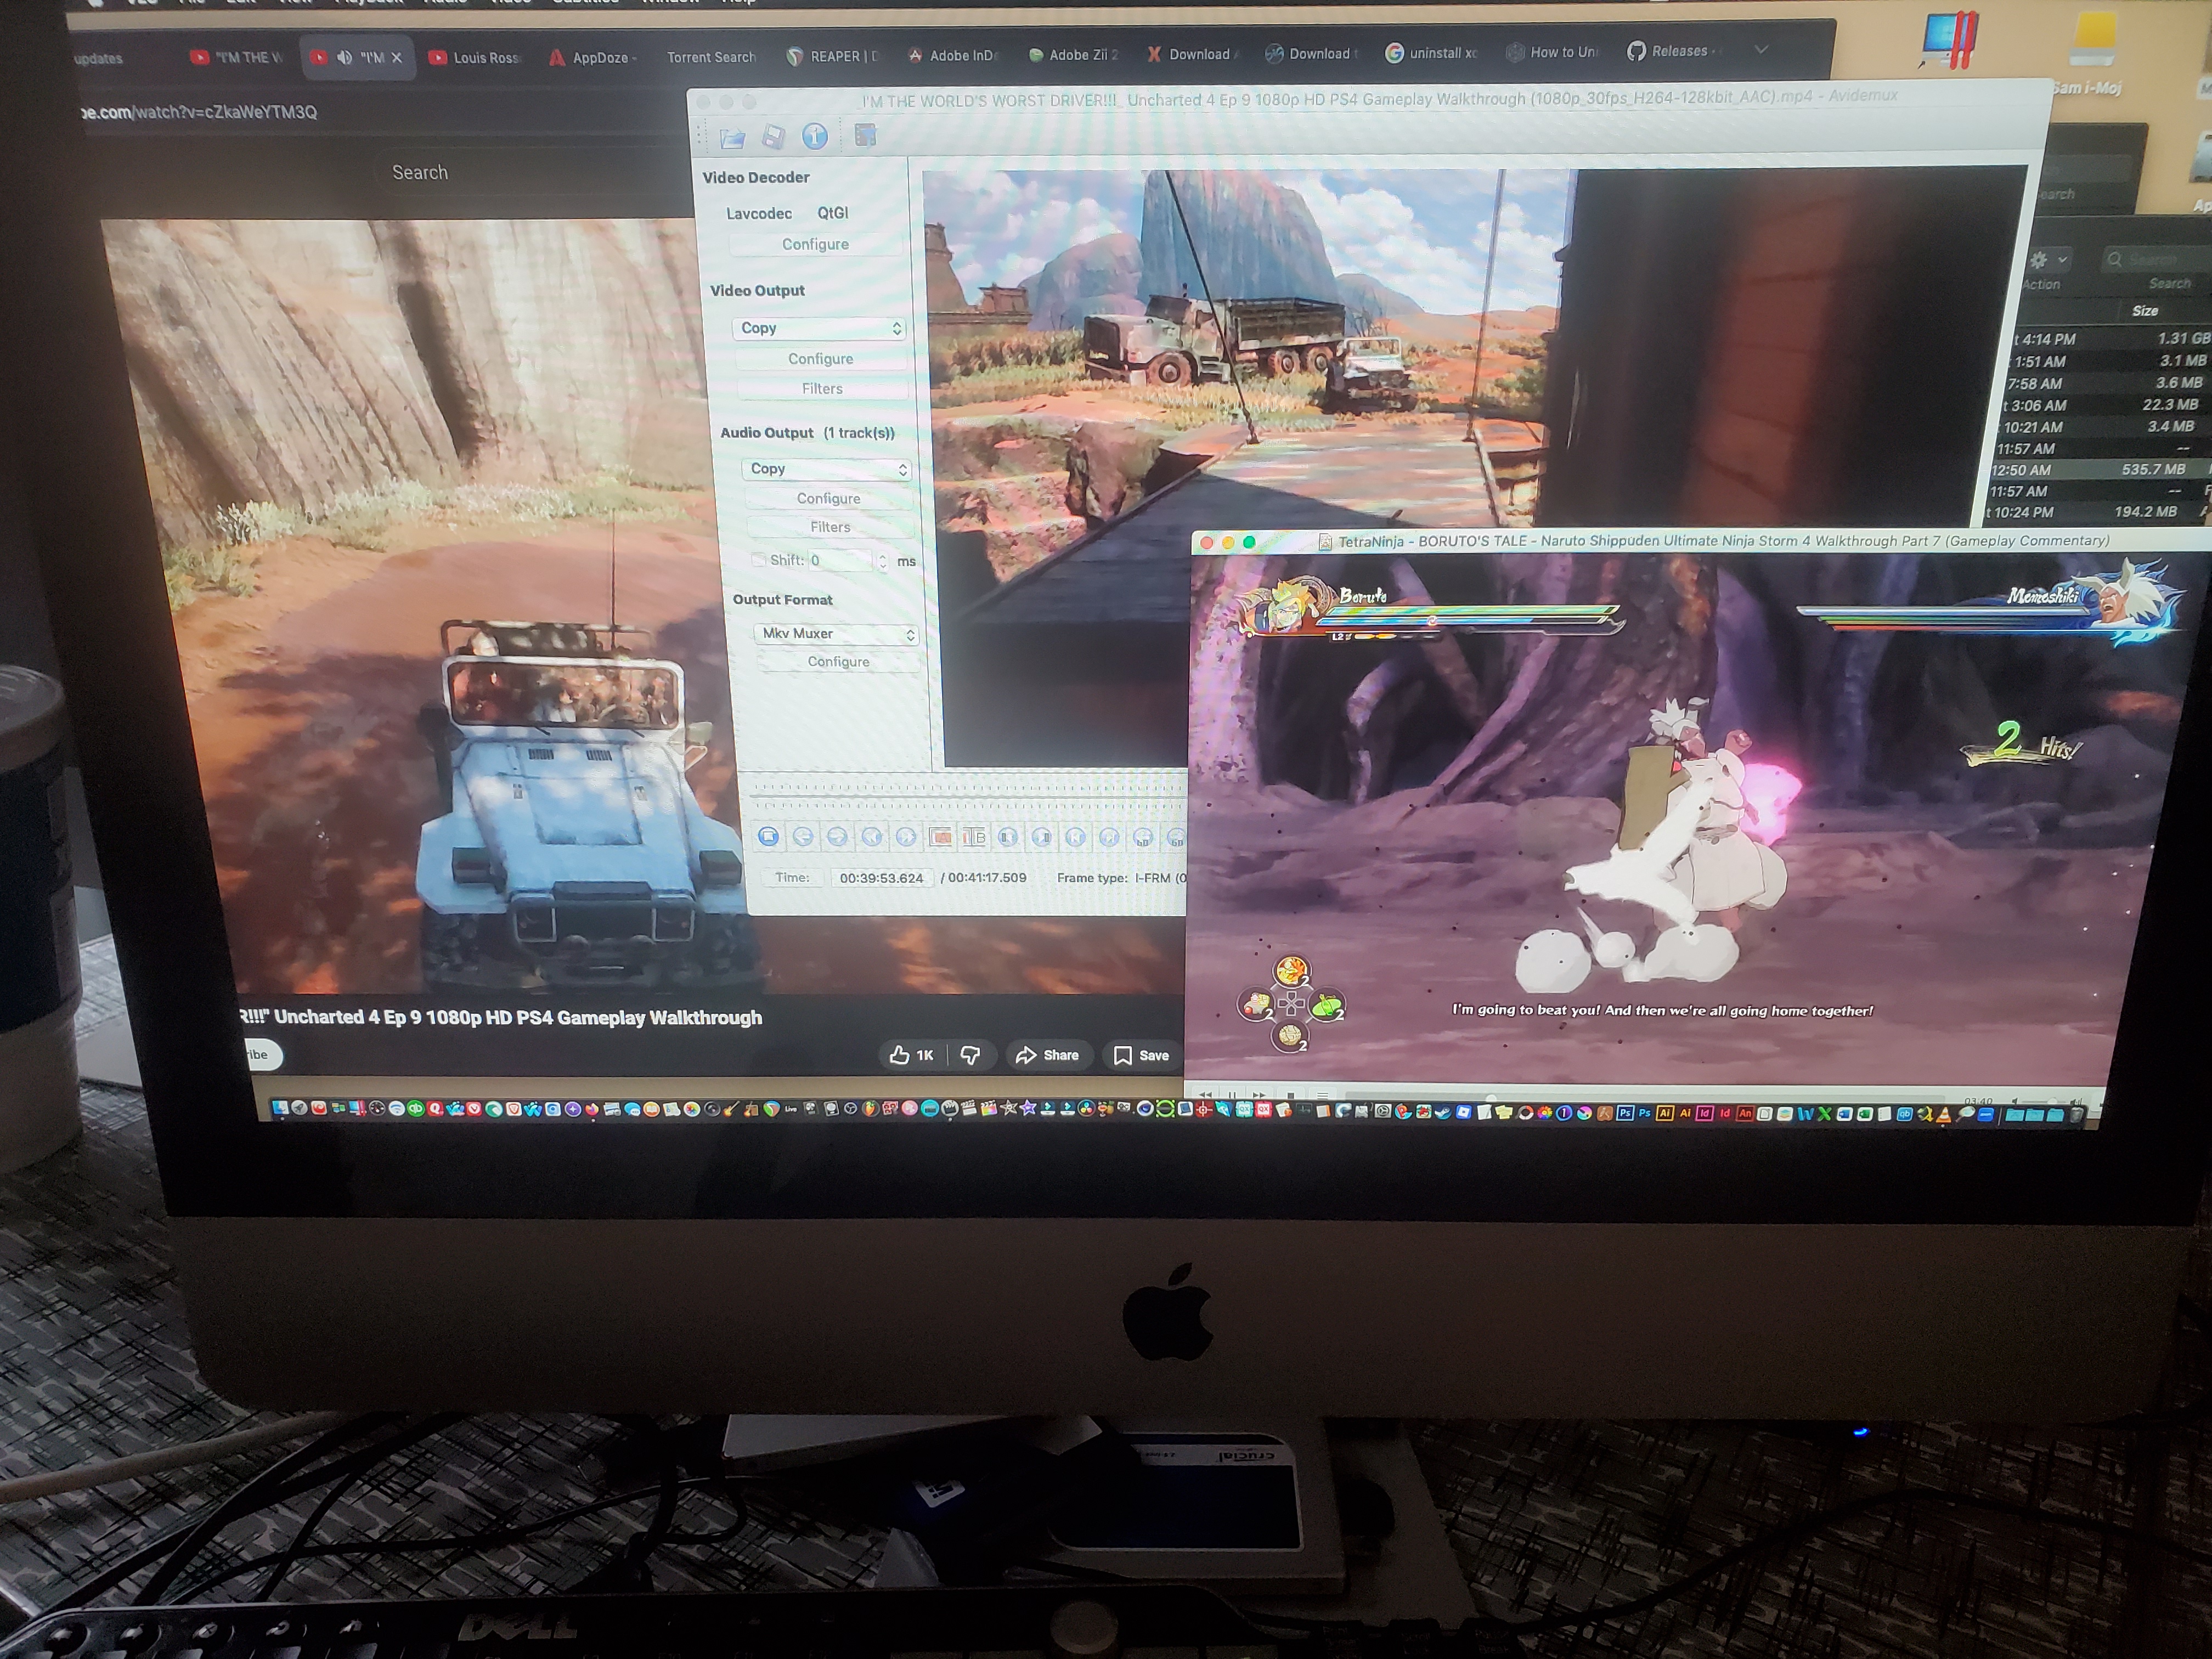This screenshot has width=2212, height=1659.
Task: Click Configure under Audio Output
Action: click(x=828, y=498)
